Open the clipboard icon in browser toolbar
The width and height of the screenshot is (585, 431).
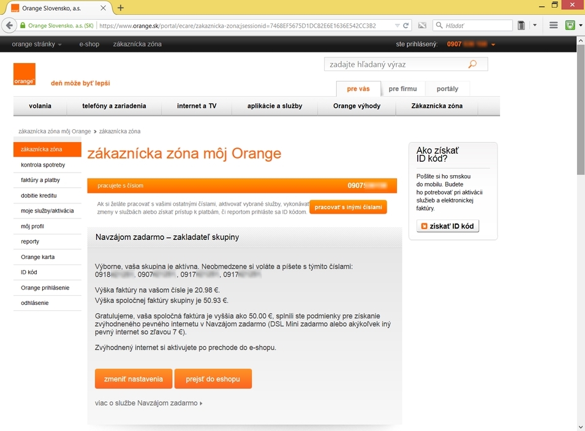(521, 25)
